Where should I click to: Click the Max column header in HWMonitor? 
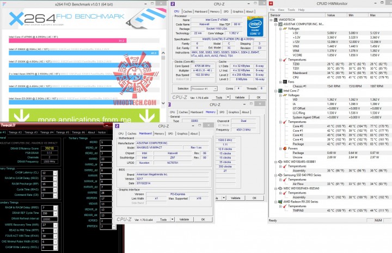[x=380, y=15]
